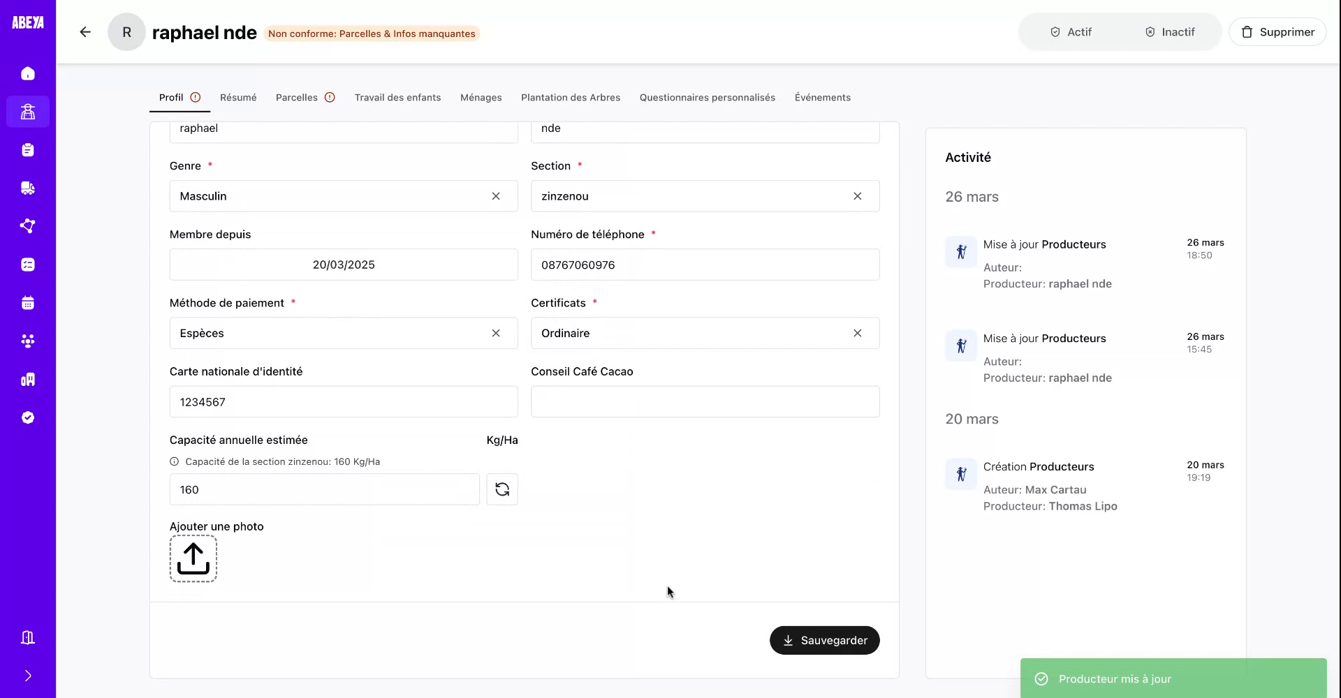1341x698 pixels.
Task: Click the truck deliveries icon in the sidebar
Action: (x=28, y=188)
